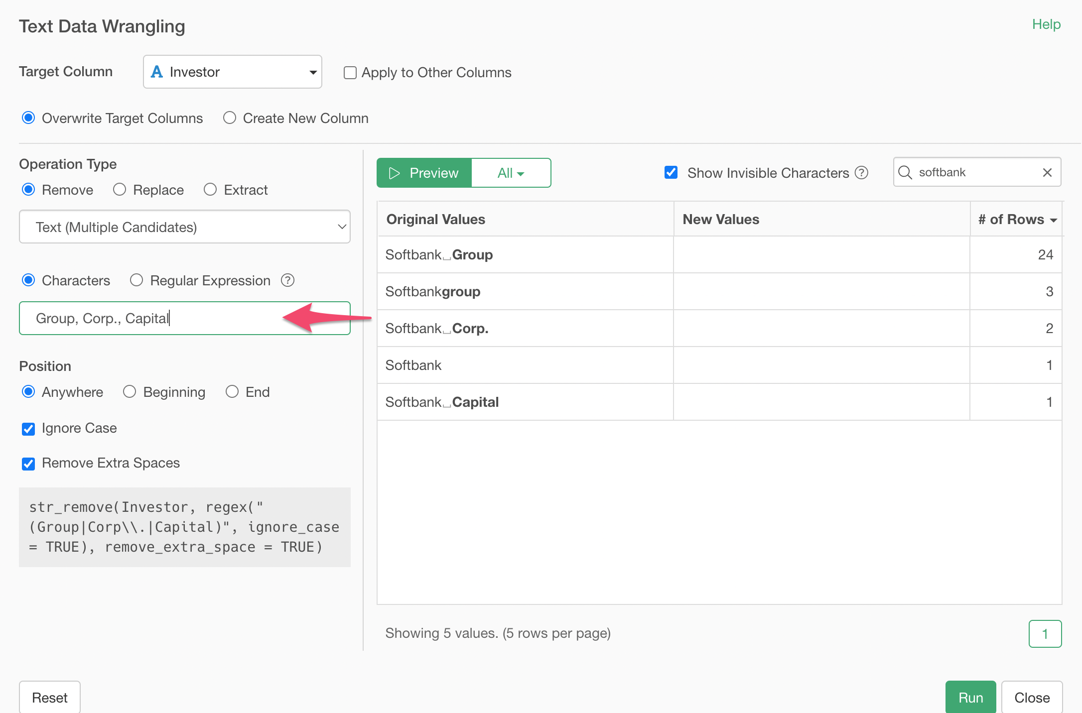Choose the Create New Column option
Screen dimensions: 1082x713
pos(229,118)
